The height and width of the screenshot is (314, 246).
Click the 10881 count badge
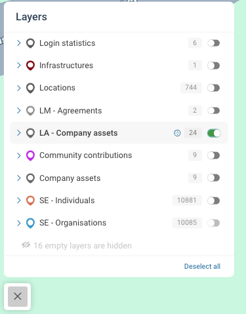pyautogui.click(x=187, y=200)
